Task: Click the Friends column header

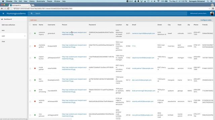Action: point(205,25)
